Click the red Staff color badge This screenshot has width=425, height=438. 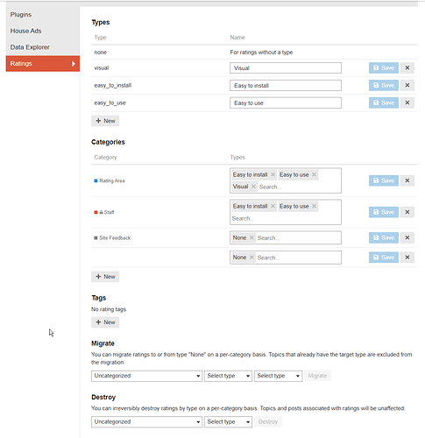pos(96,212)
